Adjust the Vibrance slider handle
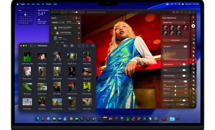Viewport: 215px width, 130px height. pos(175,95)
